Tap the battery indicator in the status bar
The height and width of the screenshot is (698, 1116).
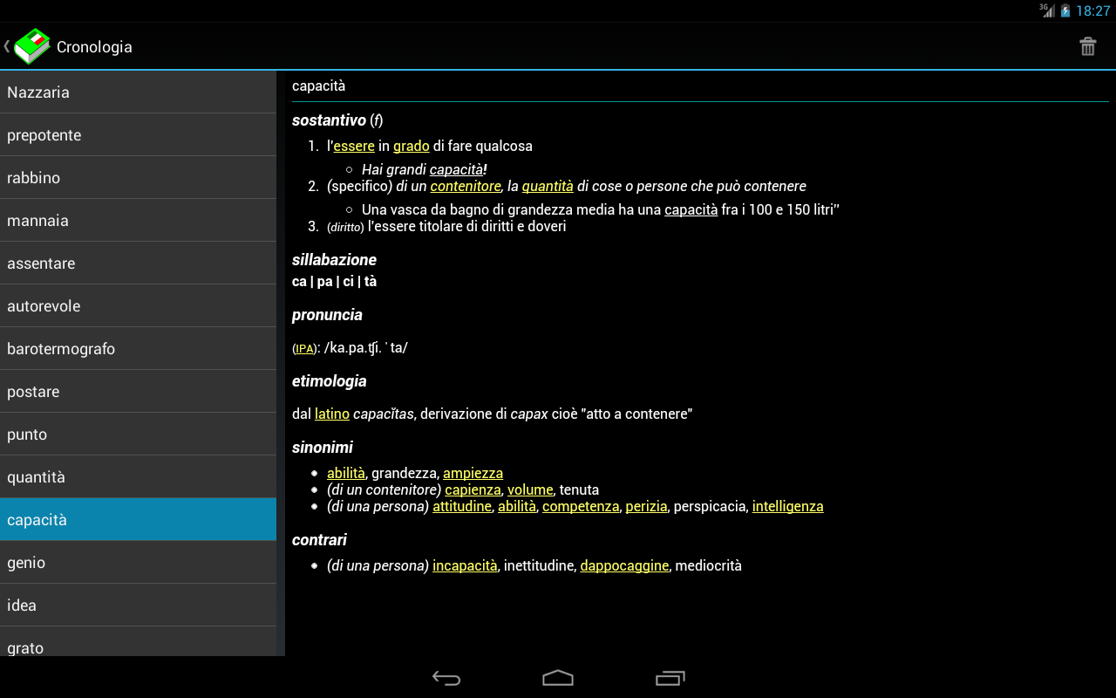[x=1065, y=10]
